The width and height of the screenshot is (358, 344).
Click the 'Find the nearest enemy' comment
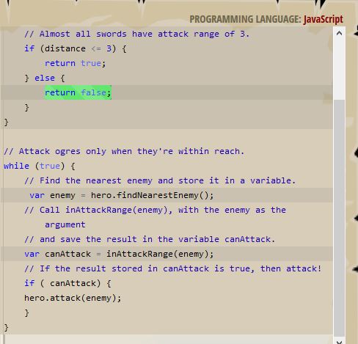coord(160,180)
